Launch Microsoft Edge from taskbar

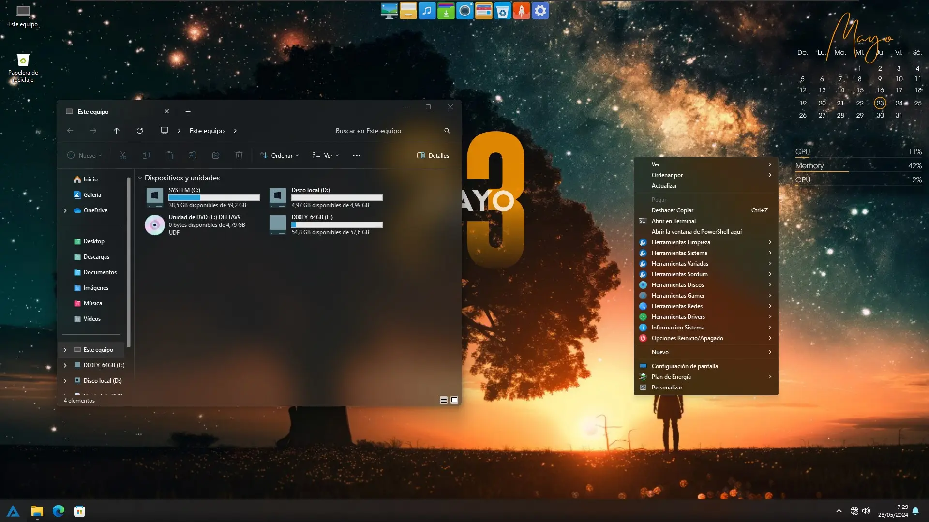click(59, 511)
